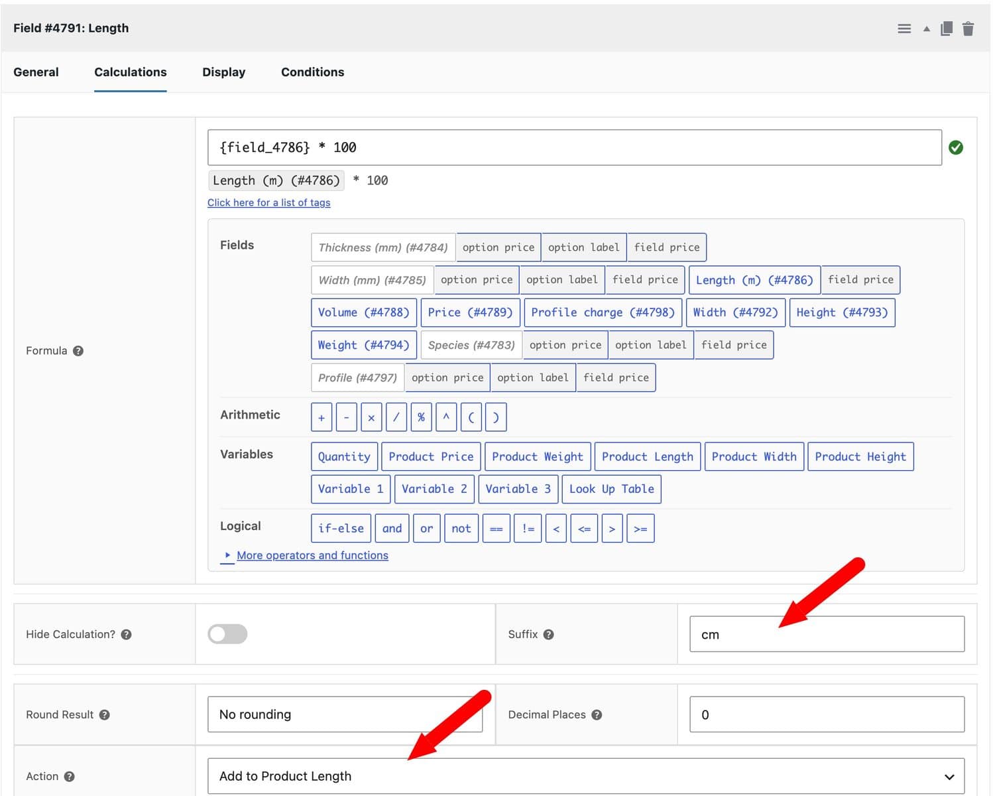This screenshot has height=796, width=993.
Task: Insert Variable 1
Action: point(351,489)
